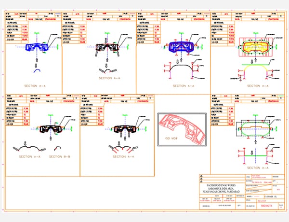Click the ISO VIEW label text
Viewport: 289px width, 222px height.
point(171,138)
